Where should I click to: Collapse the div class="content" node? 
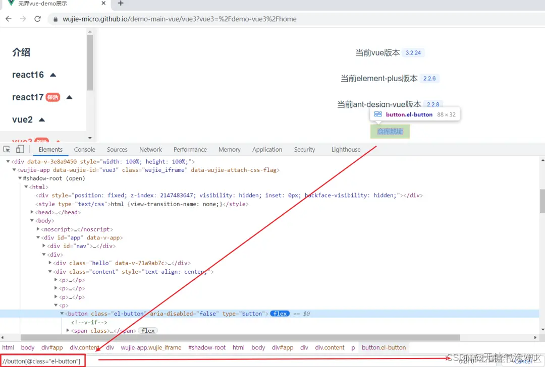[x=49, y=272]
